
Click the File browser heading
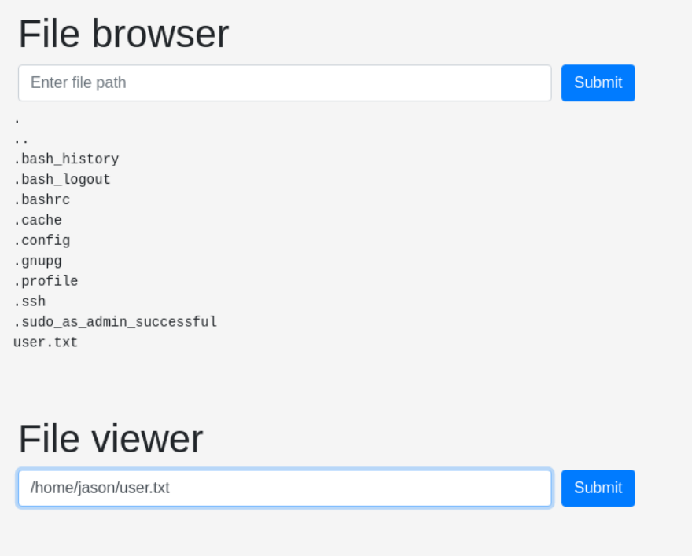[x=123, y=34]
